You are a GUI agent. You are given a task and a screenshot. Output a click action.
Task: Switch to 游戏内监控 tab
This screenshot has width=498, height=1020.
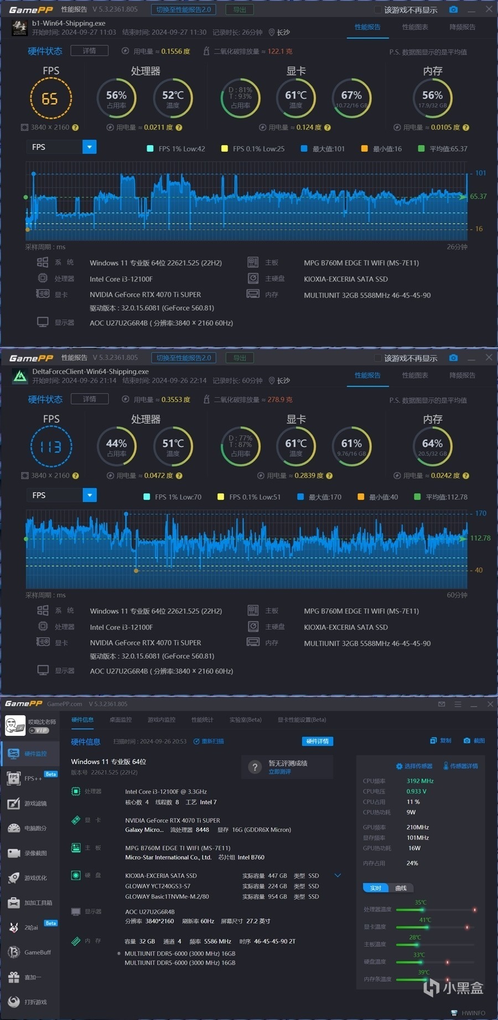coord(161,720)
